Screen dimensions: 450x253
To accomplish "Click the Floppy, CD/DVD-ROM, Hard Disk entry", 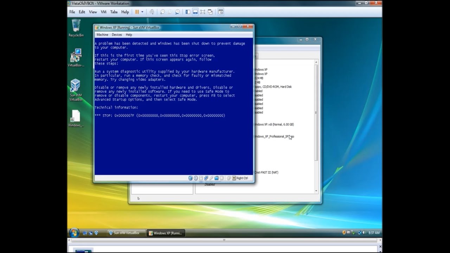I will [273, 87].
